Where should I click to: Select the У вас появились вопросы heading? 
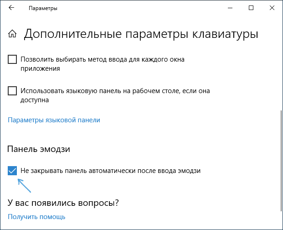63,203
